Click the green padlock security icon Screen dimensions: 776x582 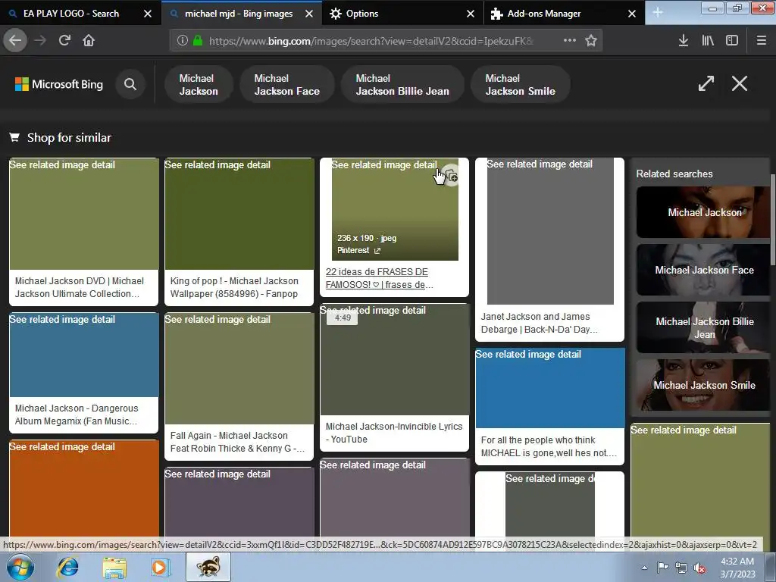tap(198, 41)
